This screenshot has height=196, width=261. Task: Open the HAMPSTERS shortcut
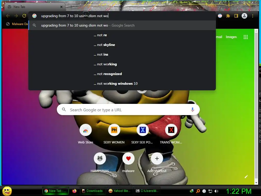[x=100, y=158]
